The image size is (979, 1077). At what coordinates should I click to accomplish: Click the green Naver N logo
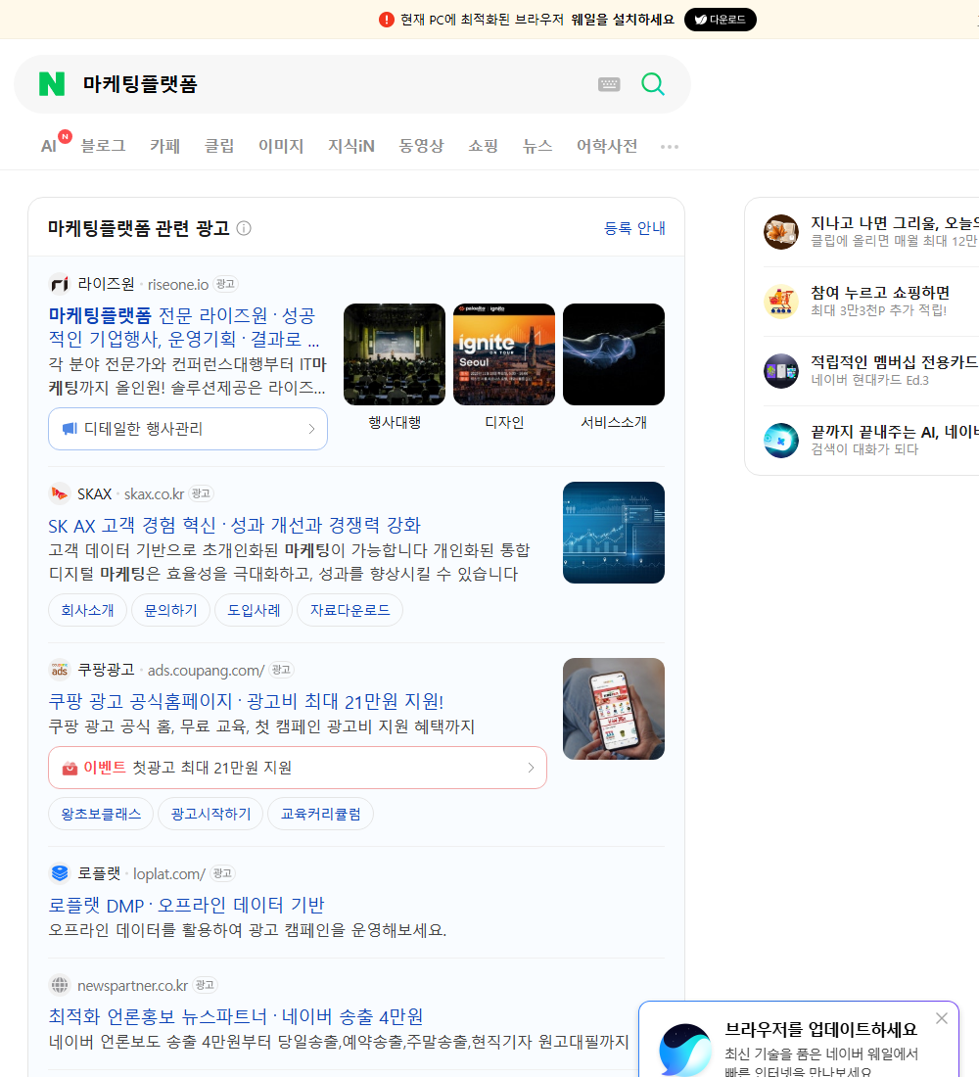52,84
